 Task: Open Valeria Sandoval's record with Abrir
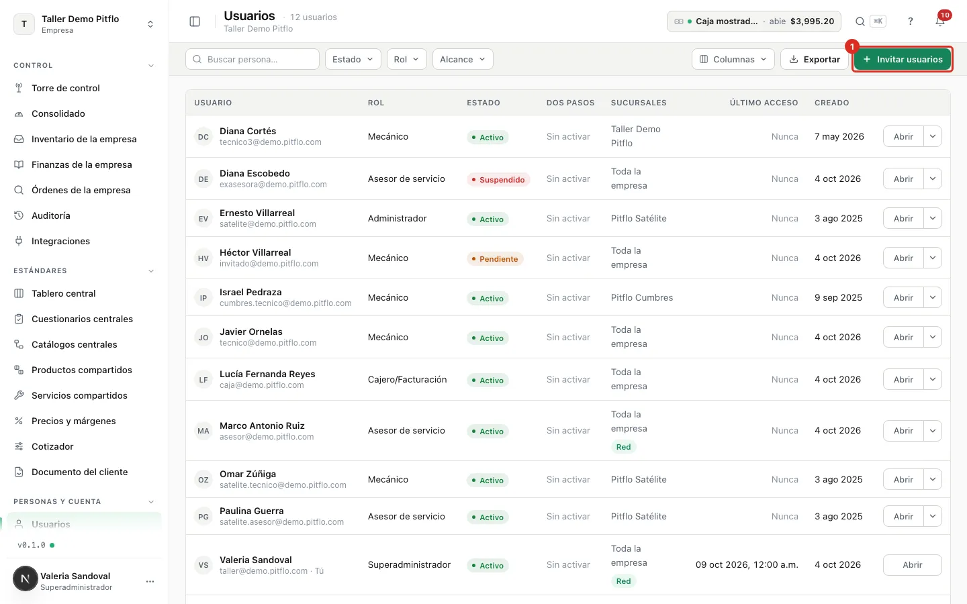point(913,565)
